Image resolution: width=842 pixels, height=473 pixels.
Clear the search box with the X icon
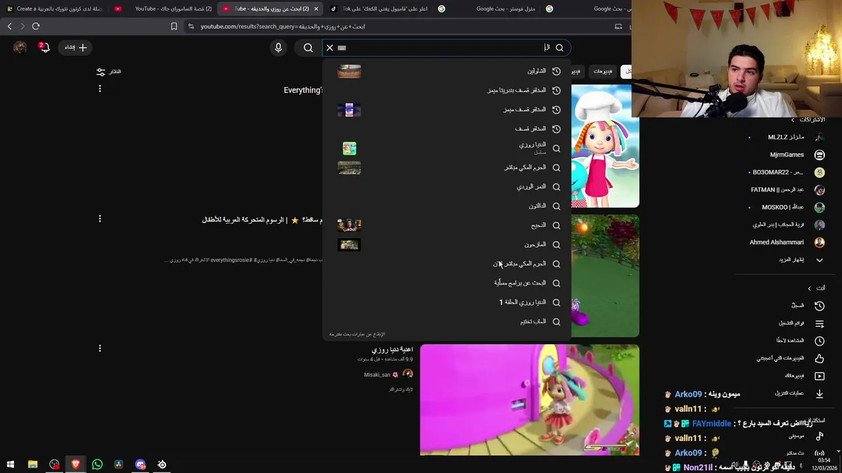click(330, 47)
